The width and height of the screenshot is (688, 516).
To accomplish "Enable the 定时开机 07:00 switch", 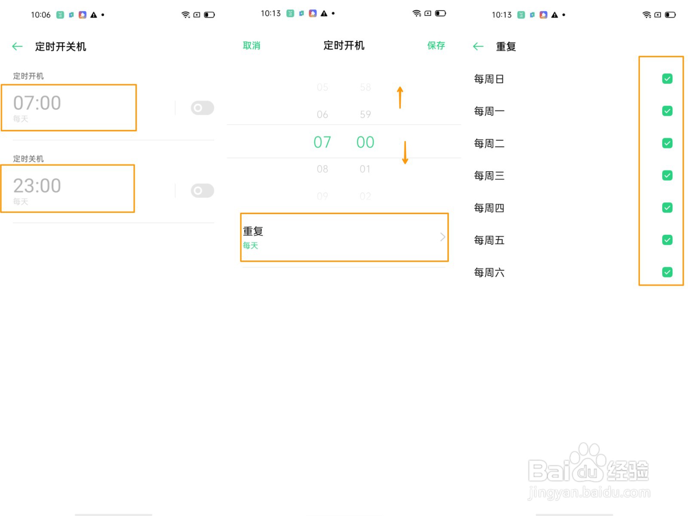I will tap(203, 108).
